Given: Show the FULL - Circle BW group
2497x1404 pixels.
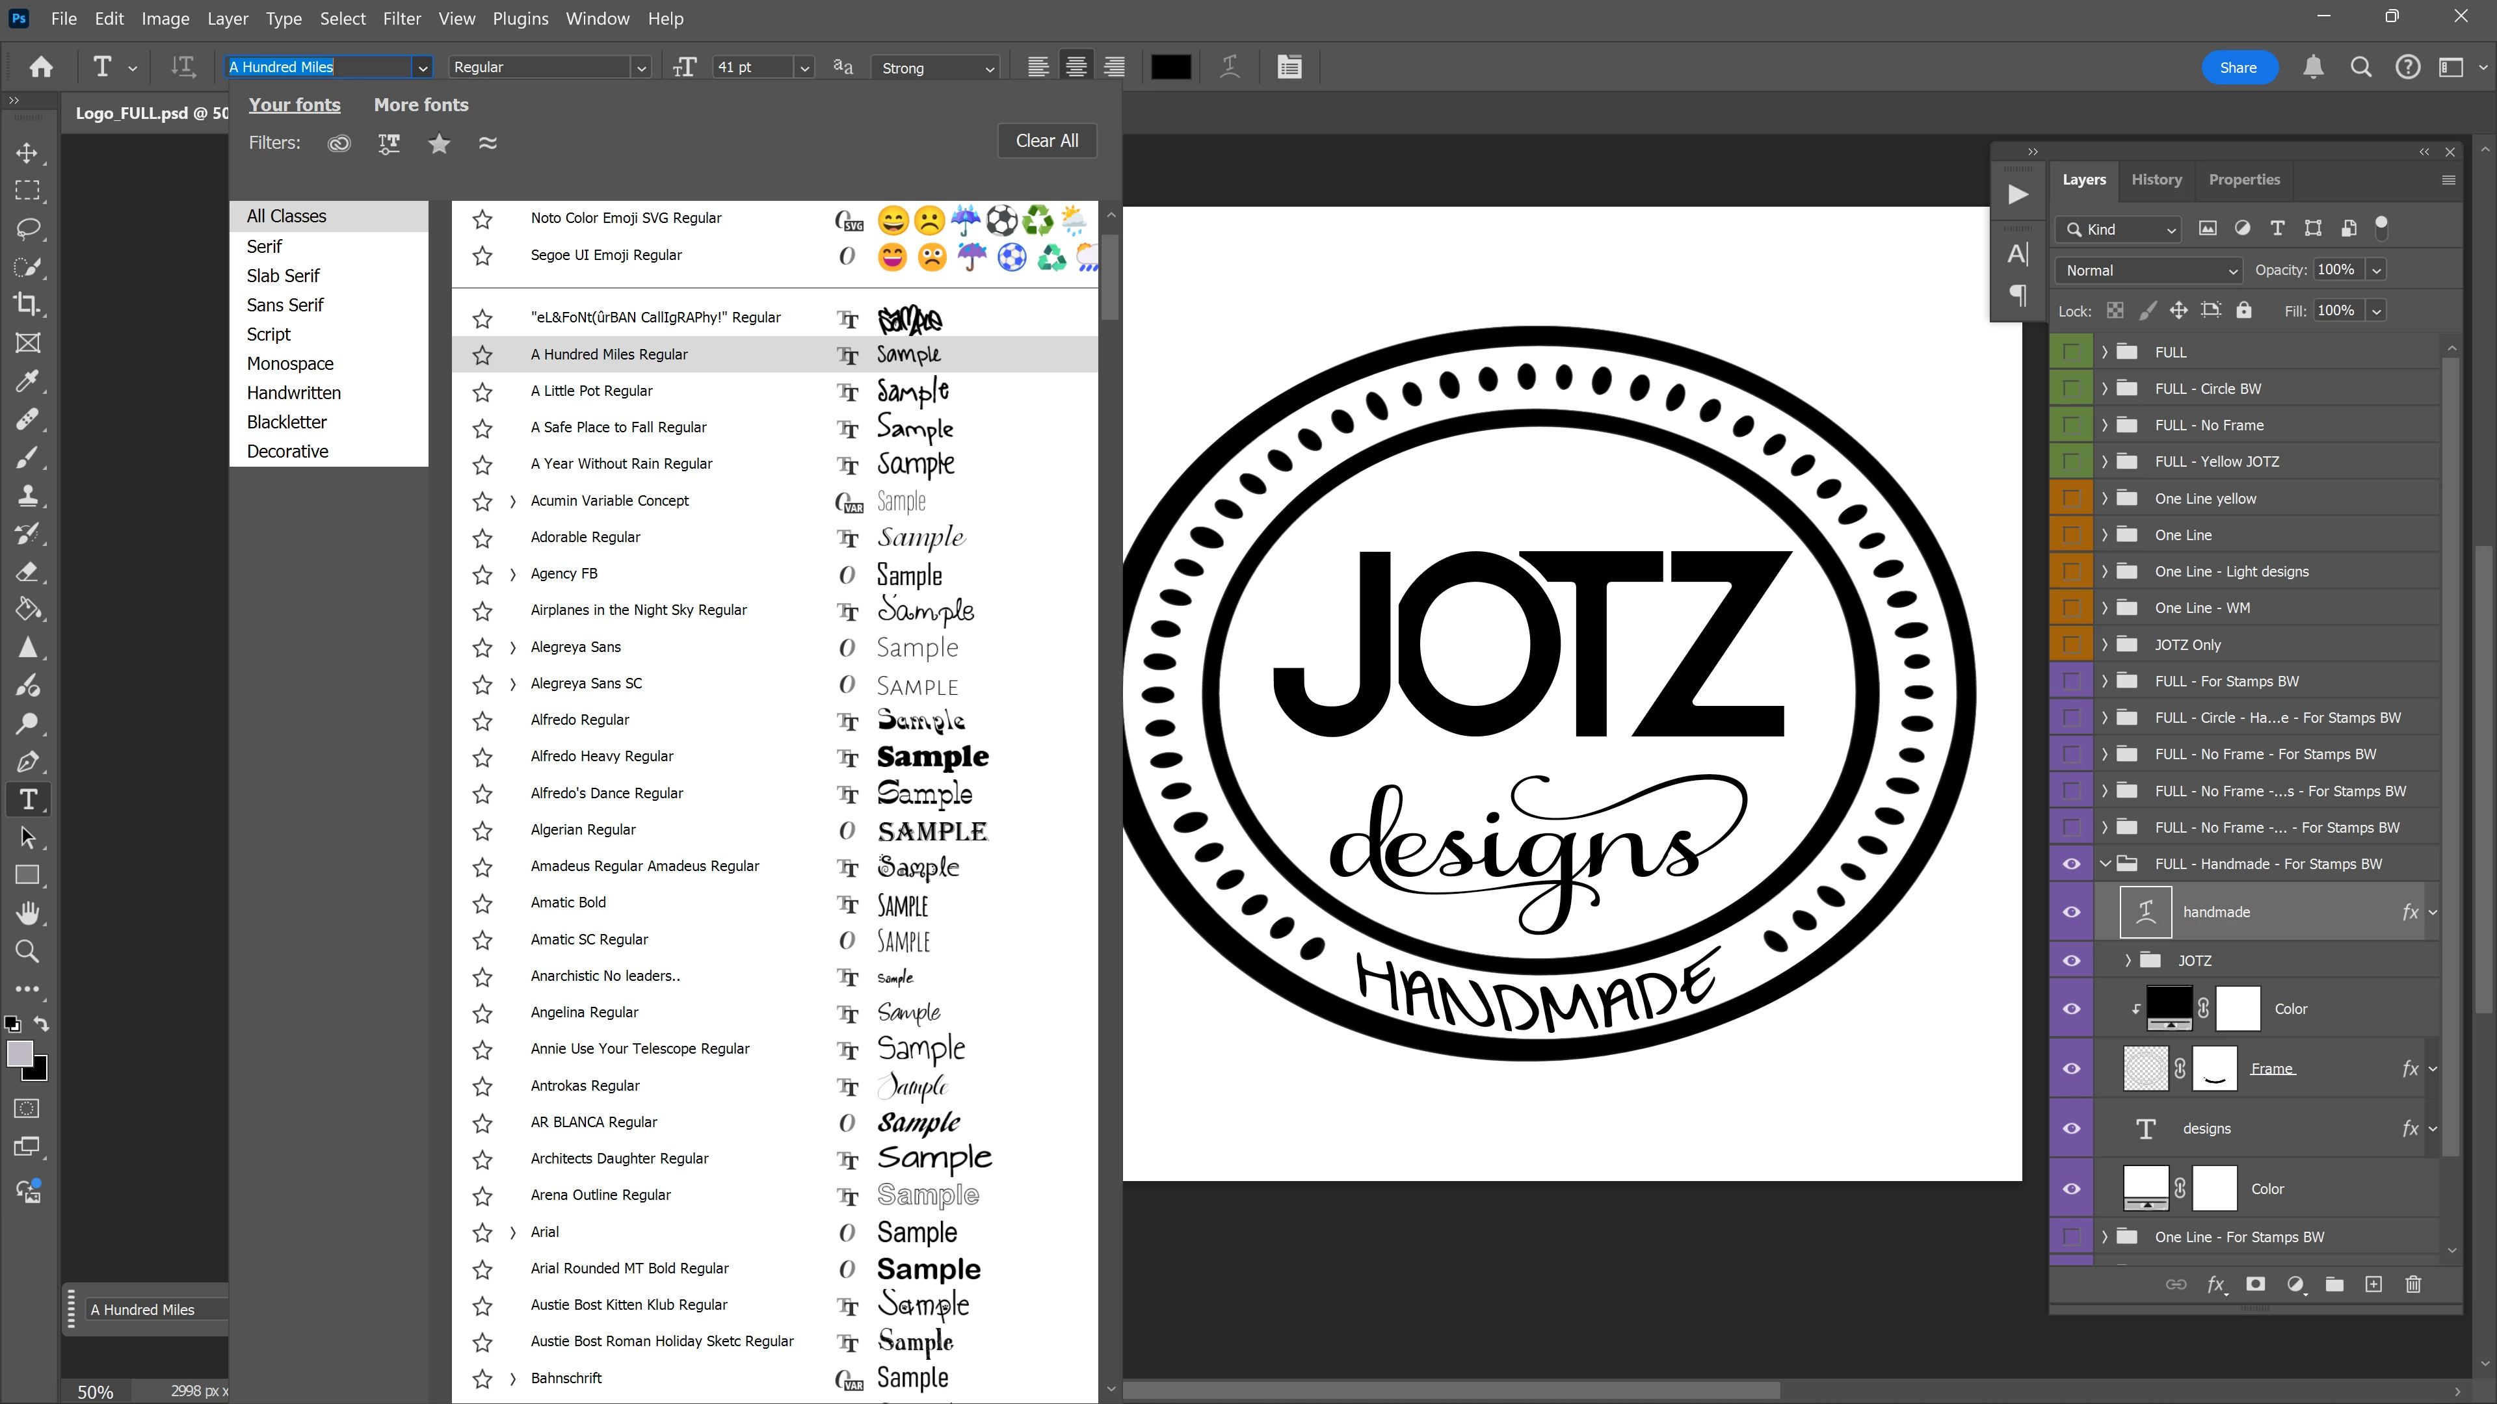Looking at the screenshot, I should click(2072, 389).
